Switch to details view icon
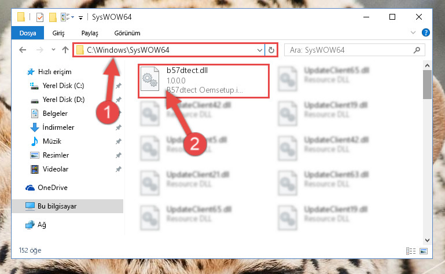Image resolution: width=445 pixels, height=274 pixels. pyautogui.click(x=411, y=251)
